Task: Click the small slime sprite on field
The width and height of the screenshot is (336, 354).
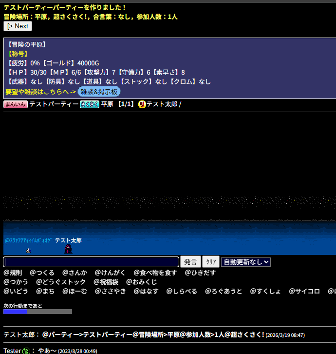Action: pos(29,250)
